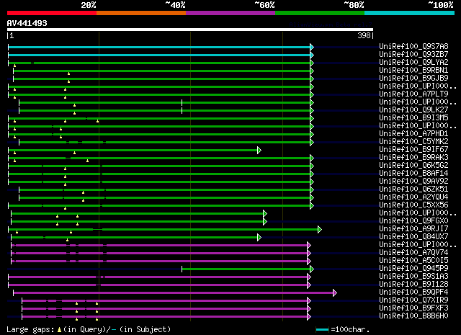This screenshot has width=461, height=335.
Task: Select the UniRef100_Q945P9 label
Action: pyautogui.click(x=413, y=269)
